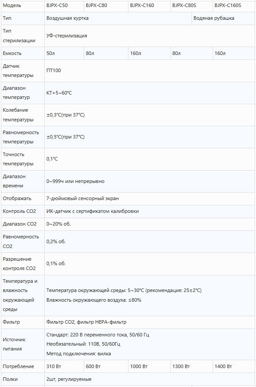This screenshot has height=387, width=256.
Task: Click the BJPX-C160 model header
Action: click(x=149, y=5)
